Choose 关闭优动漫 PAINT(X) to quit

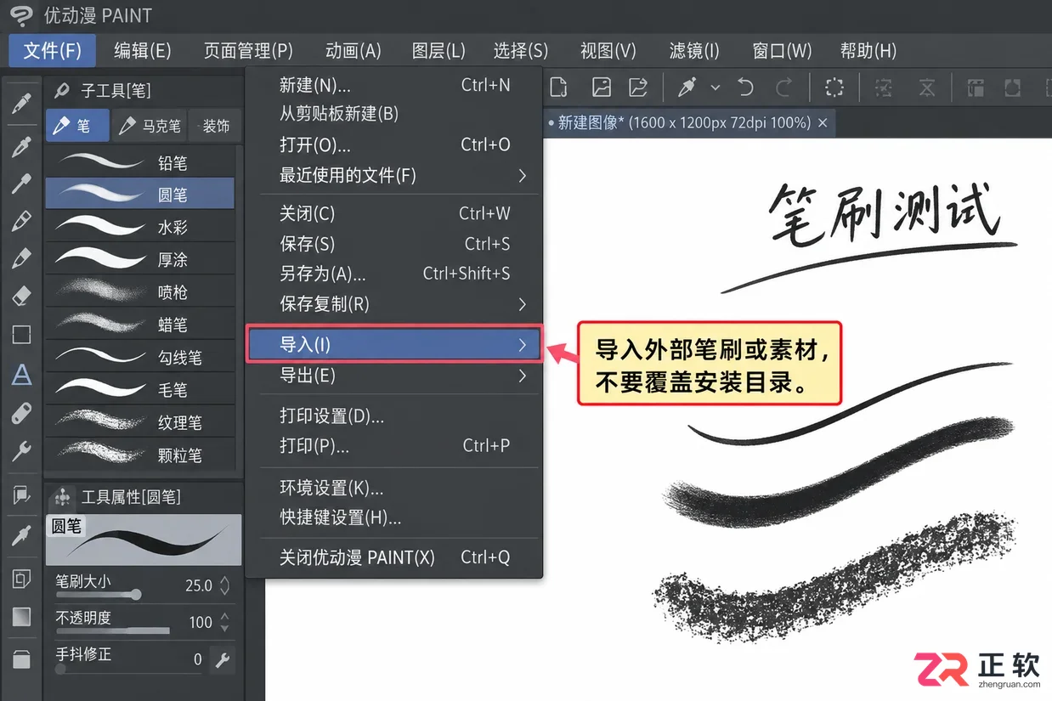coord(395,557)
